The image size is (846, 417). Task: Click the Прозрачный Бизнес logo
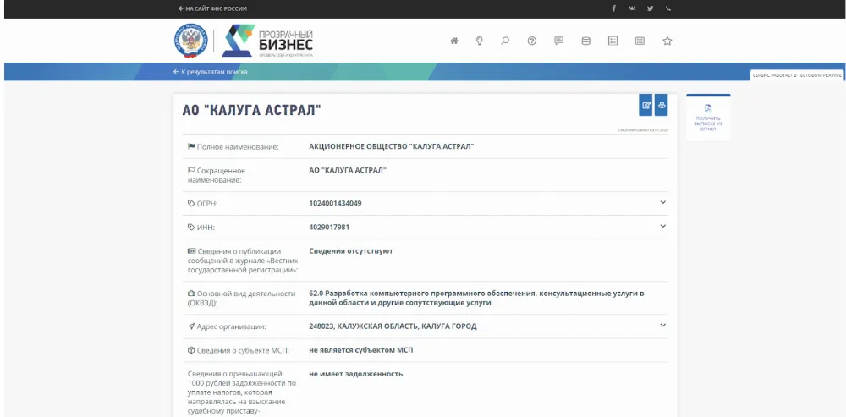coord(267,41)
